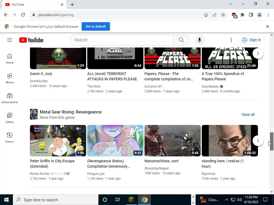The image size is (274, 205).
Task: Expand Chrome tab search chevron
Action: (x=231, y=4)
